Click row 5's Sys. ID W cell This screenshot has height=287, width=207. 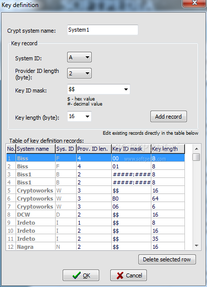[66, 190]
